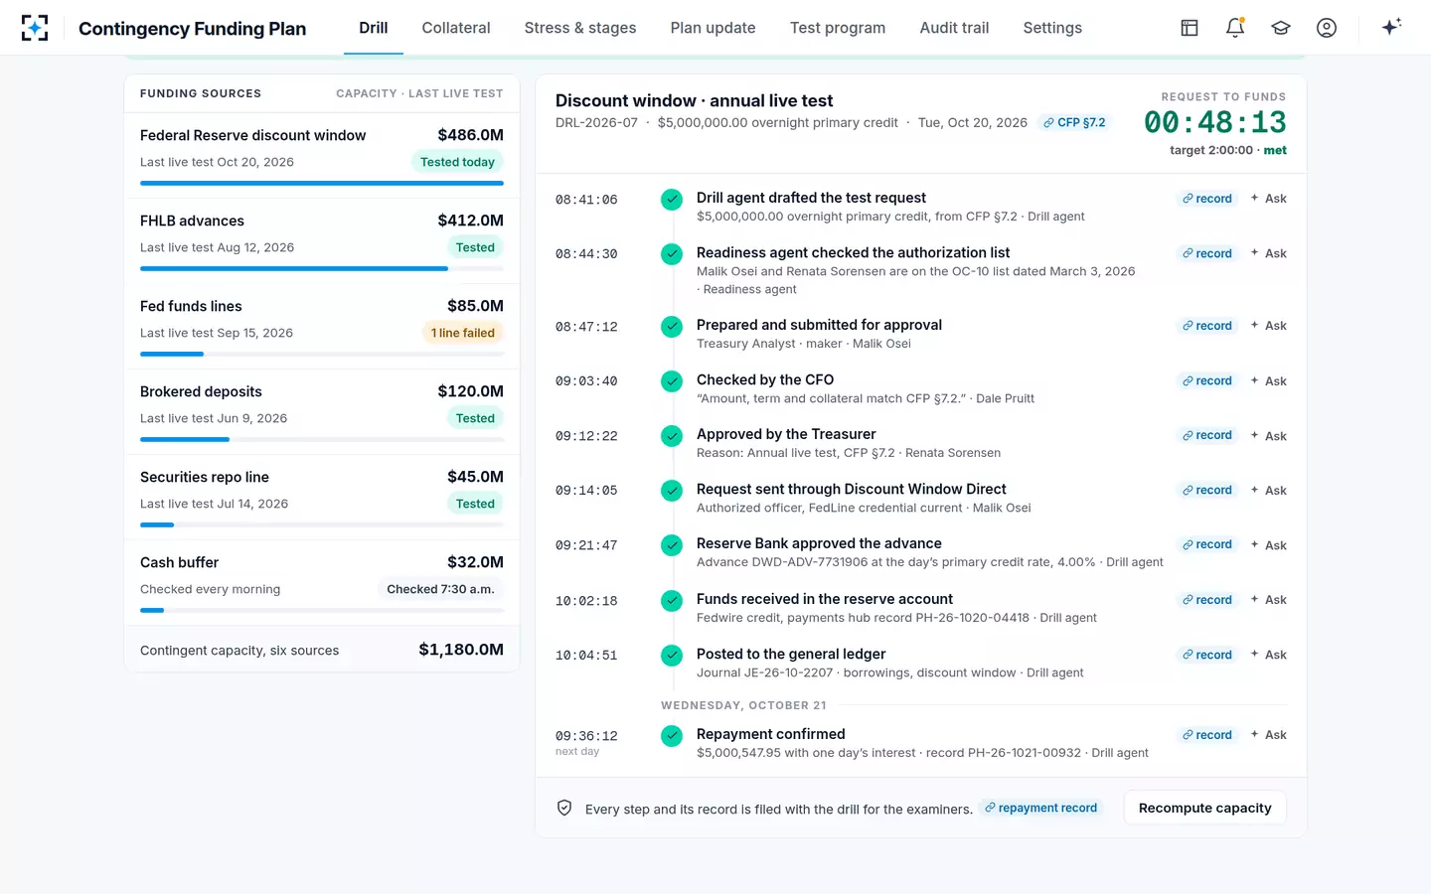View the record for Funds received step
Screen dimensions: 1431x894
[1207, 600]
